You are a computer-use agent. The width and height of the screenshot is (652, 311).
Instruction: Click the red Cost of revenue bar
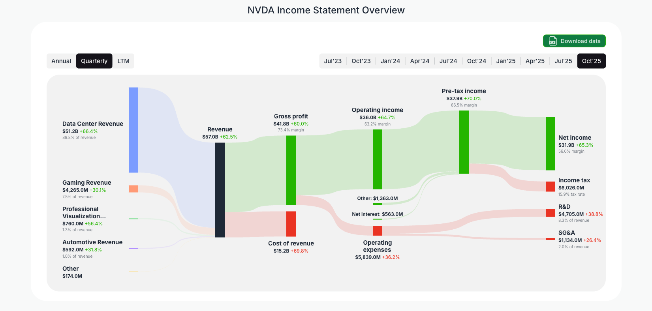[x=291, y=224]
